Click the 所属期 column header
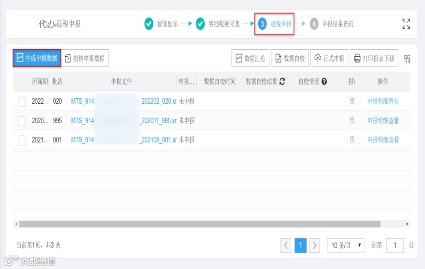425x269 pixels. [40, 82]
